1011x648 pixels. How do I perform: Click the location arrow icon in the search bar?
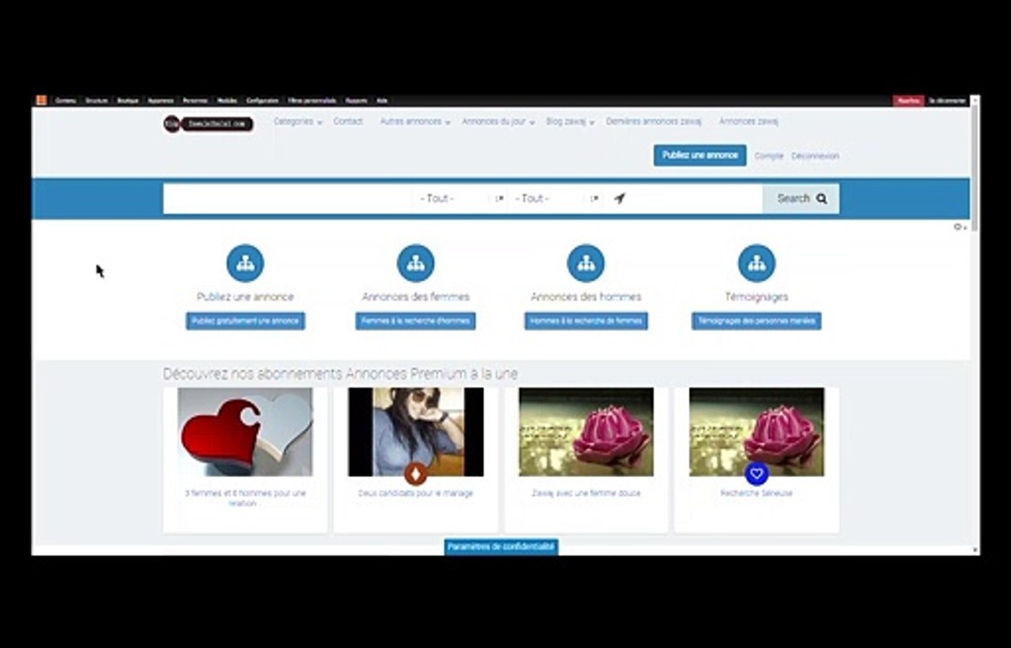[619, 198]
